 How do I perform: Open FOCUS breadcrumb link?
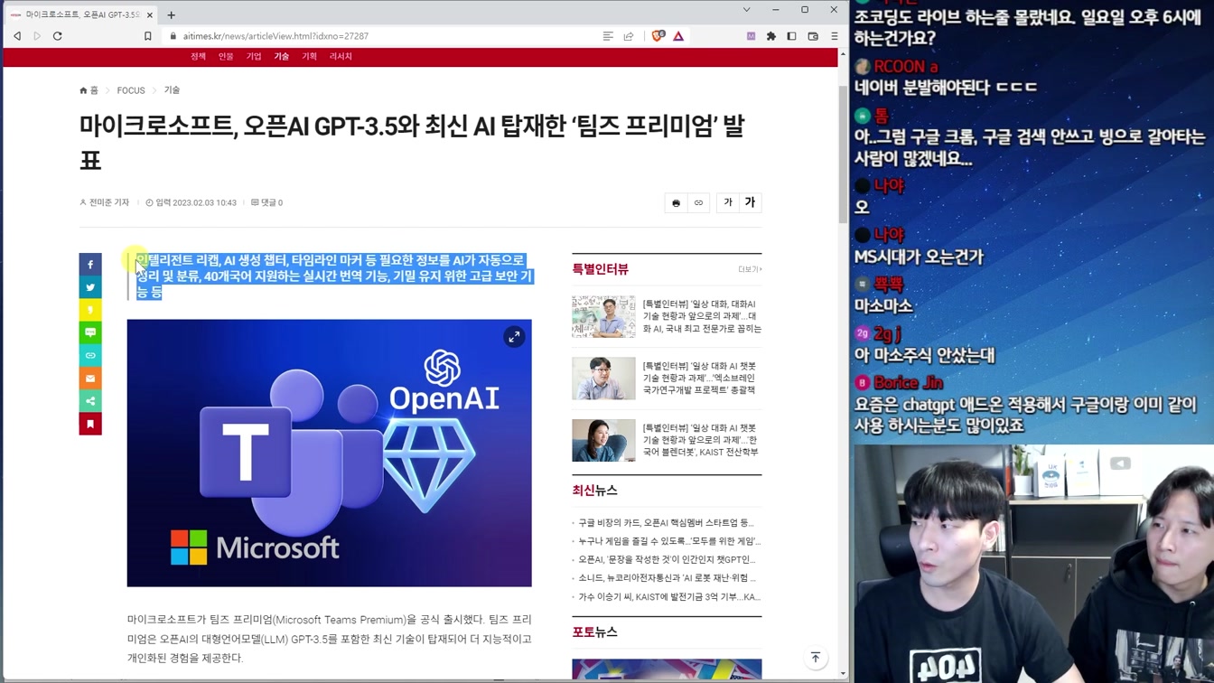tap(131, 90)
